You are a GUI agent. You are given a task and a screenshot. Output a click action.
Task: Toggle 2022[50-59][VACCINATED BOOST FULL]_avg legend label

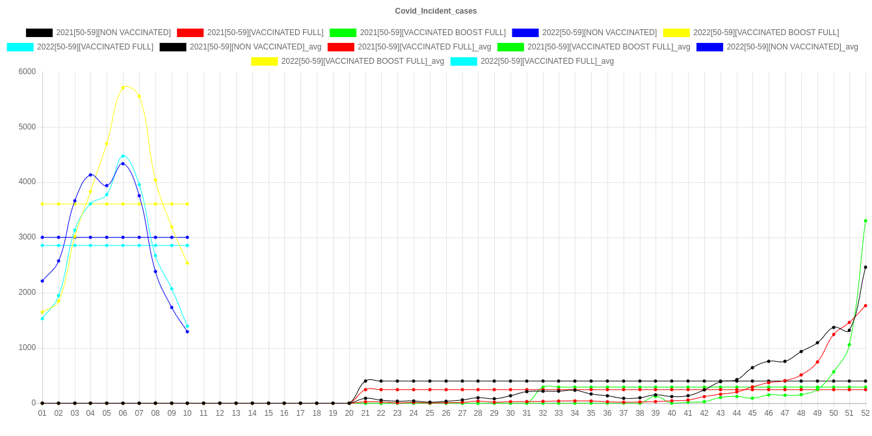(362, 61)
